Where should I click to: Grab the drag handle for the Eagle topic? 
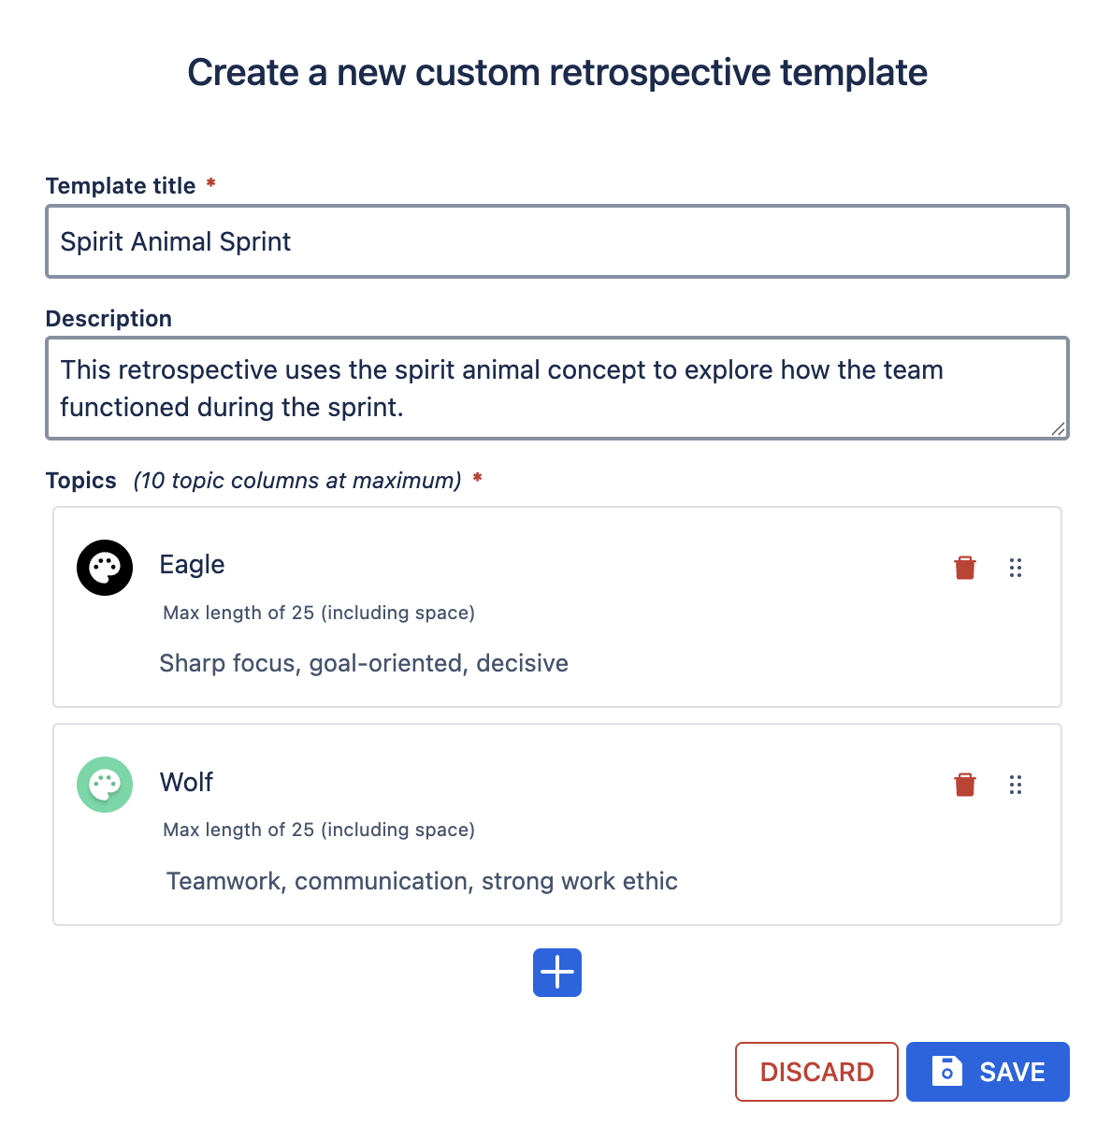tap(1016, 568)
